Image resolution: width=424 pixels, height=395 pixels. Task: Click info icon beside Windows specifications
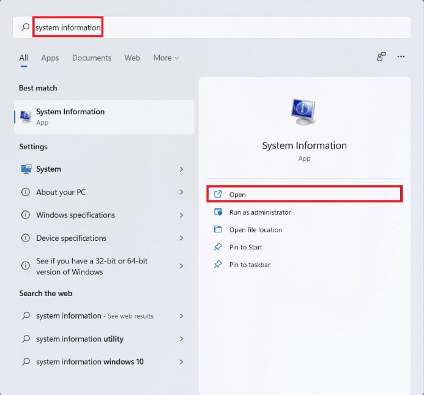[26, 215]
